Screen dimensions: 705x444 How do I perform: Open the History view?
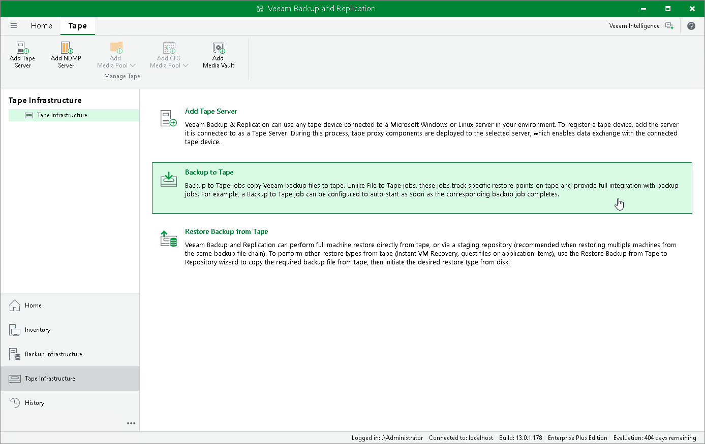point(70,403)
